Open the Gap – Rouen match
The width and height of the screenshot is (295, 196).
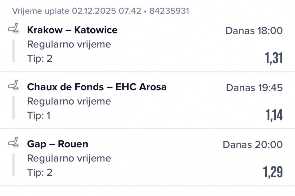57,144
